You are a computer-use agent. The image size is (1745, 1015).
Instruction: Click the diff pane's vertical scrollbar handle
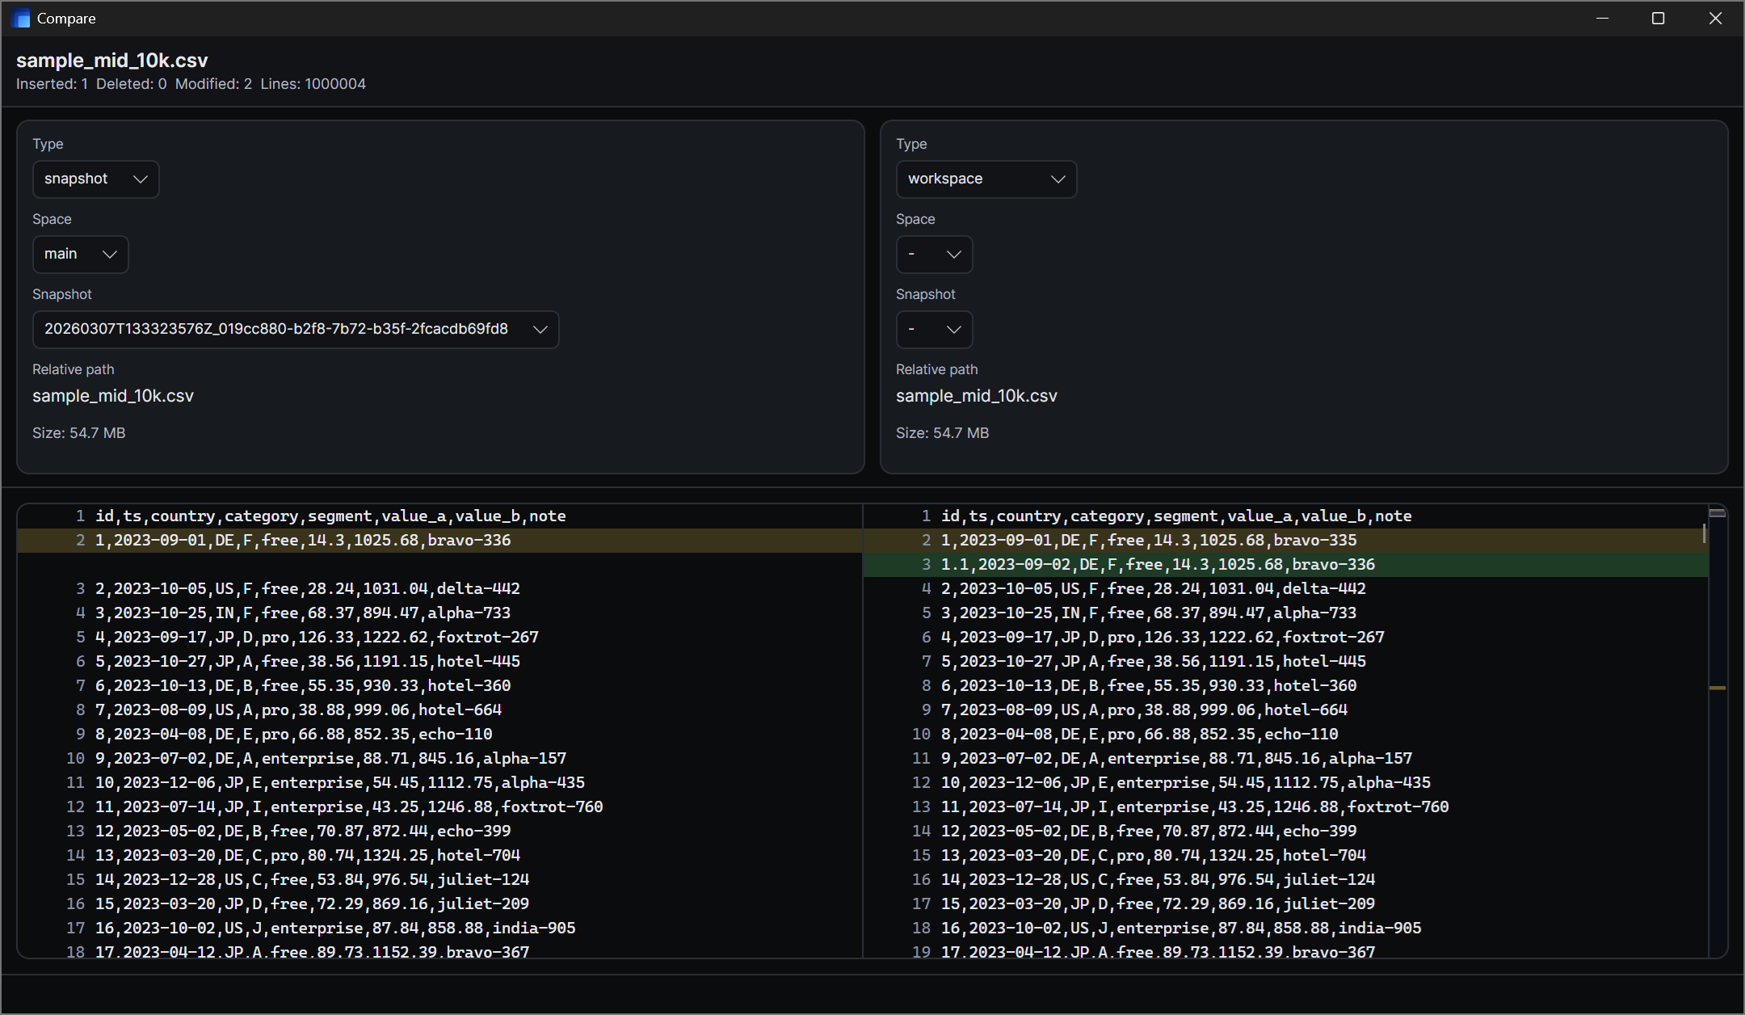pyautogui.click(x=1704, y=533)
